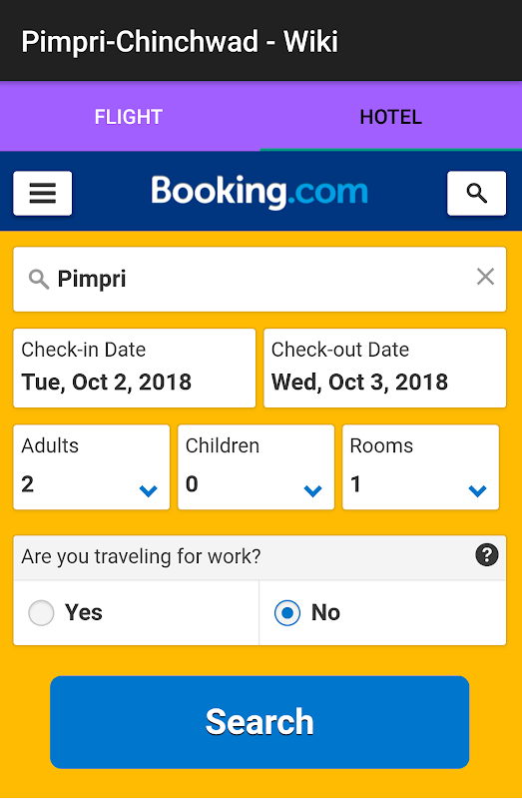Click the Pimpri destination input field
The width and height of the screenshot is (522, 799).
tap(260, 280)
